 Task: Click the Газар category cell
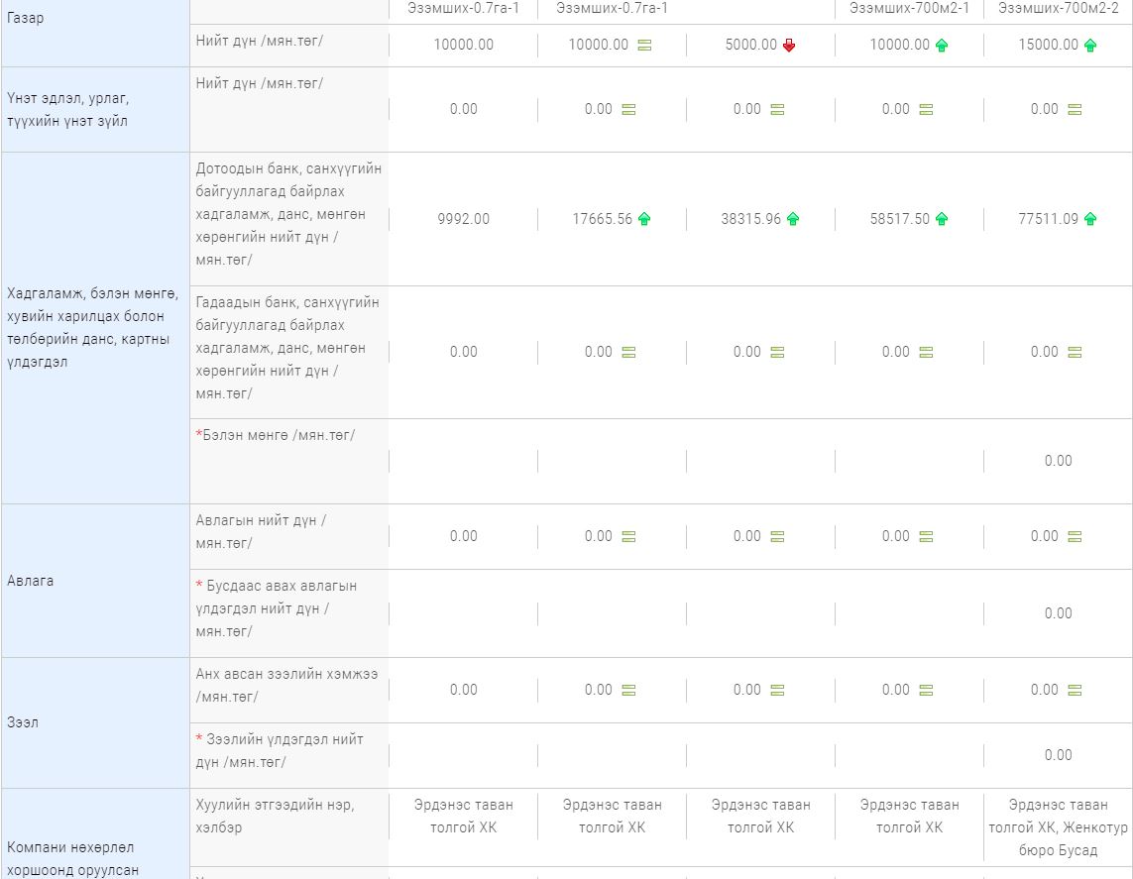tap(95, 20)
